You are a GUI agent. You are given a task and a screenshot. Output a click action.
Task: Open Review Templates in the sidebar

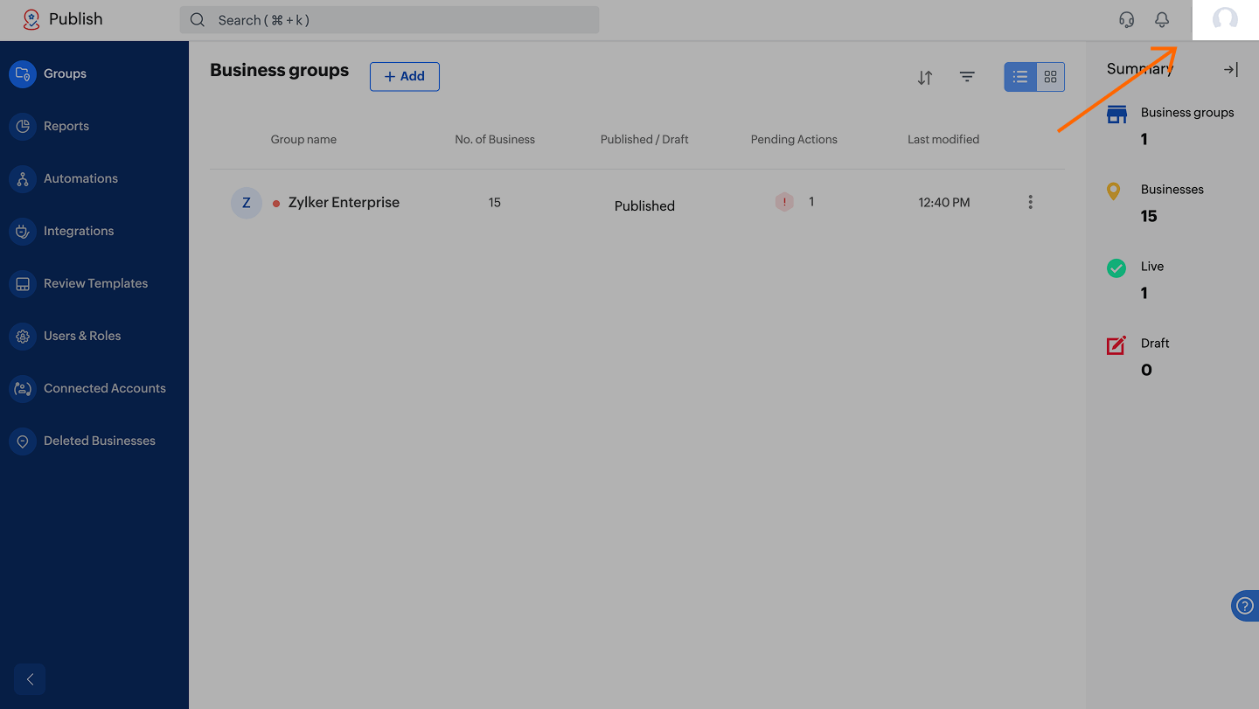pyautogui.click(x=94, y=283)
